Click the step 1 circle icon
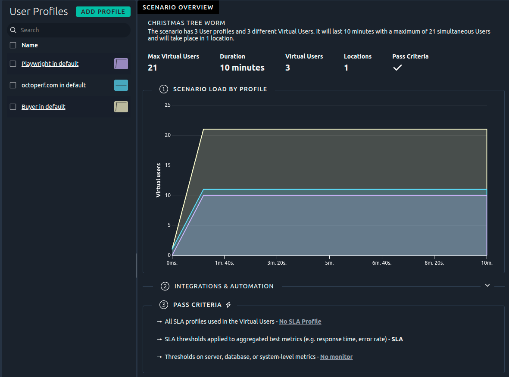The height and width of the screenshot is (377, 509). tap(163, 89)
